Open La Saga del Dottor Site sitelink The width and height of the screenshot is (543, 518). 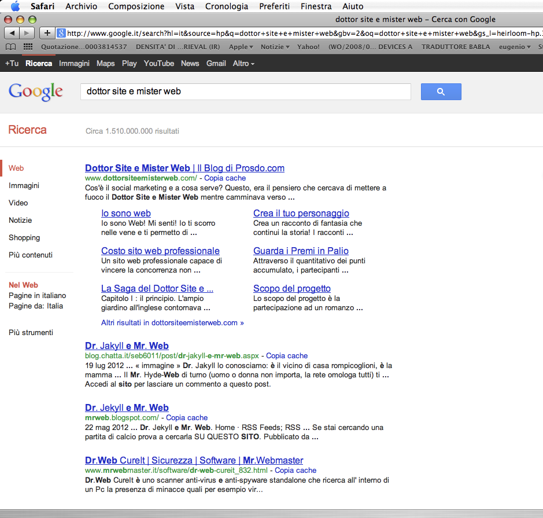[157, 288]
